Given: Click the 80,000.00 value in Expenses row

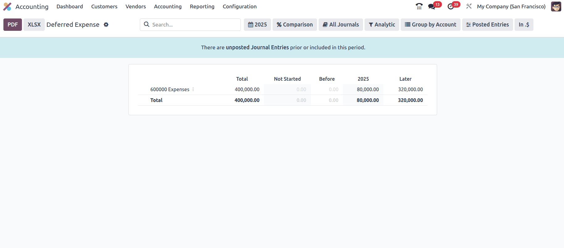Looking at the screenshot, I should coord(368,89).
